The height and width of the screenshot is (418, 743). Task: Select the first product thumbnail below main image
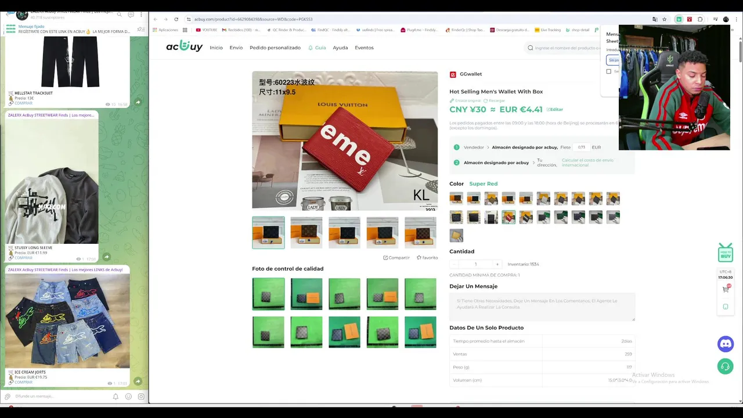click(268, 232)
